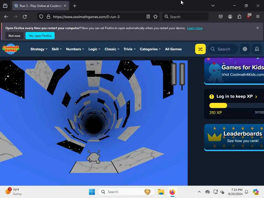Click the cloud sync-off tray icon
Image resolution: width=264 pixels, height=198 pixels.
[208, 192]
